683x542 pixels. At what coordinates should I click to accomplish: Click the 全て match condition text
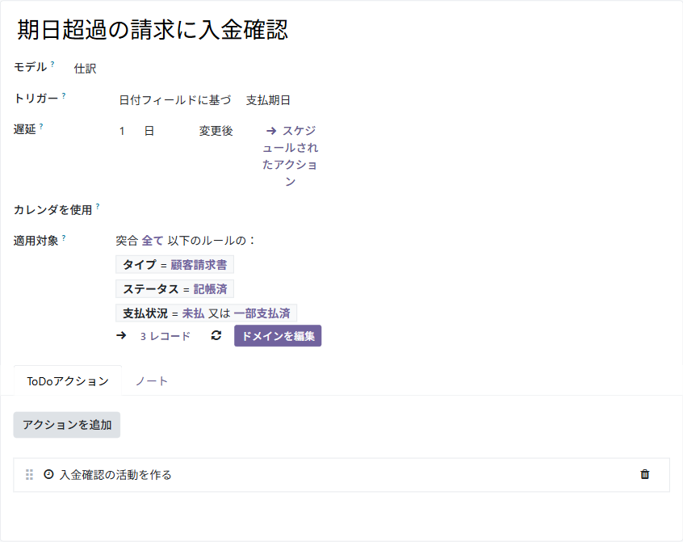click(x=153, y=241)
